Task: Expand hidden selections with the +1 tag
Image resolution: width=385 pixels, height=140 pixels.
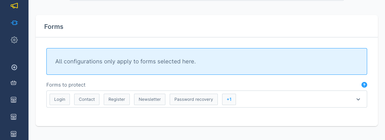Action: (x=229, y=99)
